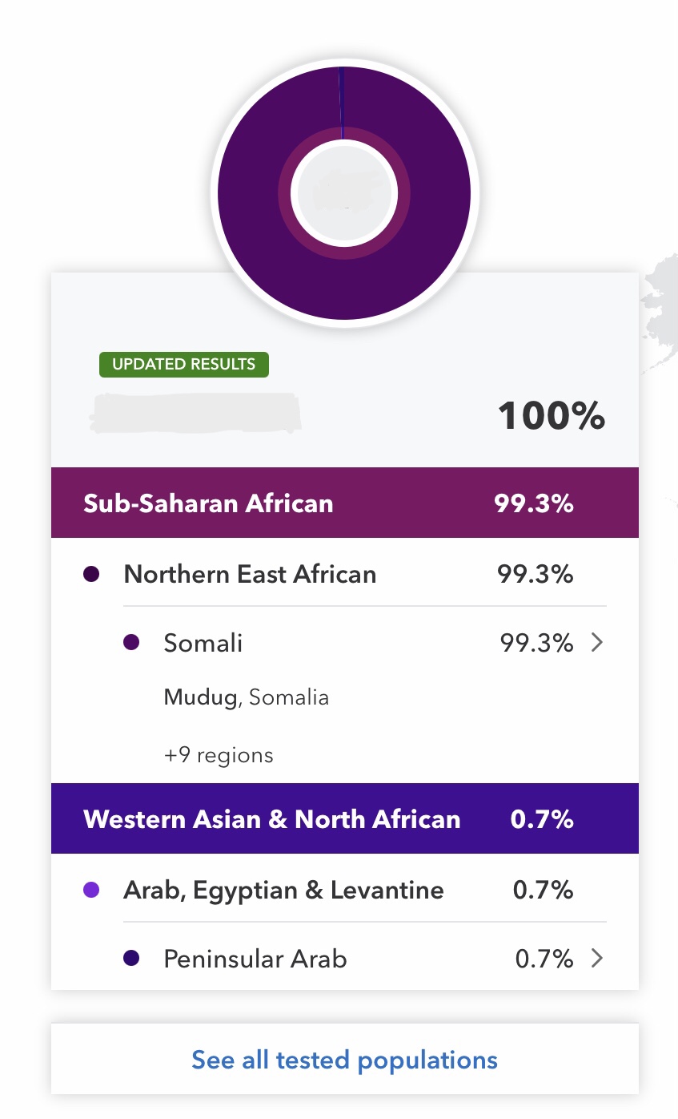This screenshot has height=1119, width=678.
Task: Click the Peninsular Arab color dot
Action: click(132, 959)
